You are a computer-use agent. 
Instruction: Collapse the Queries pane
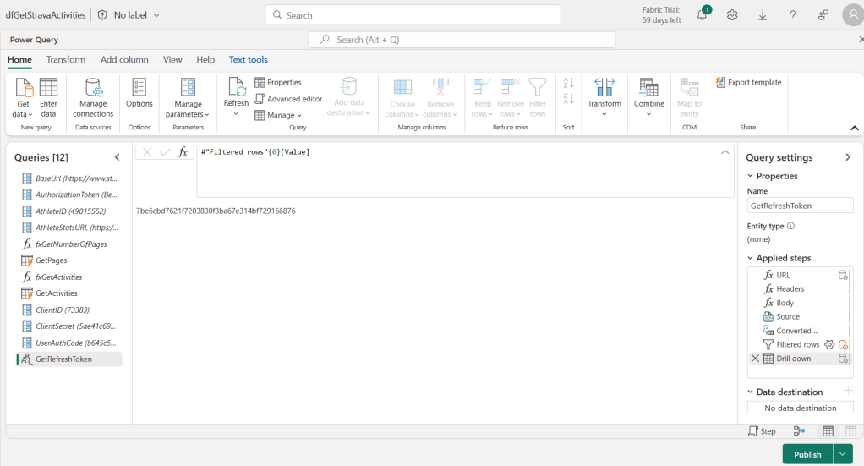[x=118, y=157]
